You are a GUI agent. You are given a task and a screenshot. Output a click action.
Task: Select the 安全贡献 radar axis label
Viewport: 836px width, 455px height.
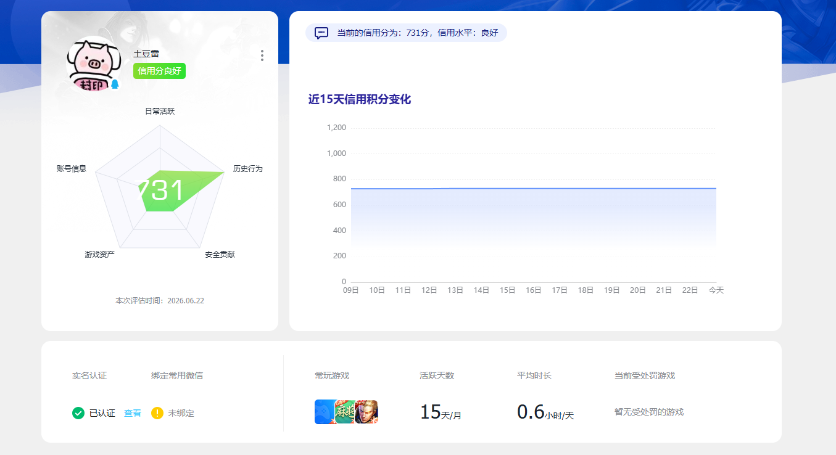pyautogui.click(x=220, y=255)
